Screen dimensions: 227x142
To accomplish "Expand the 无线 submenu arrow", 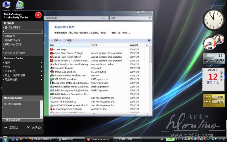I will 41,67.
